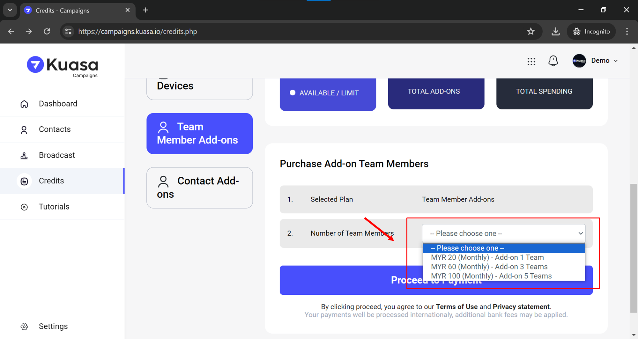Reload the credits page
Image resolution: width=638 pixels, height=339 pixels.
coord(47,32)
